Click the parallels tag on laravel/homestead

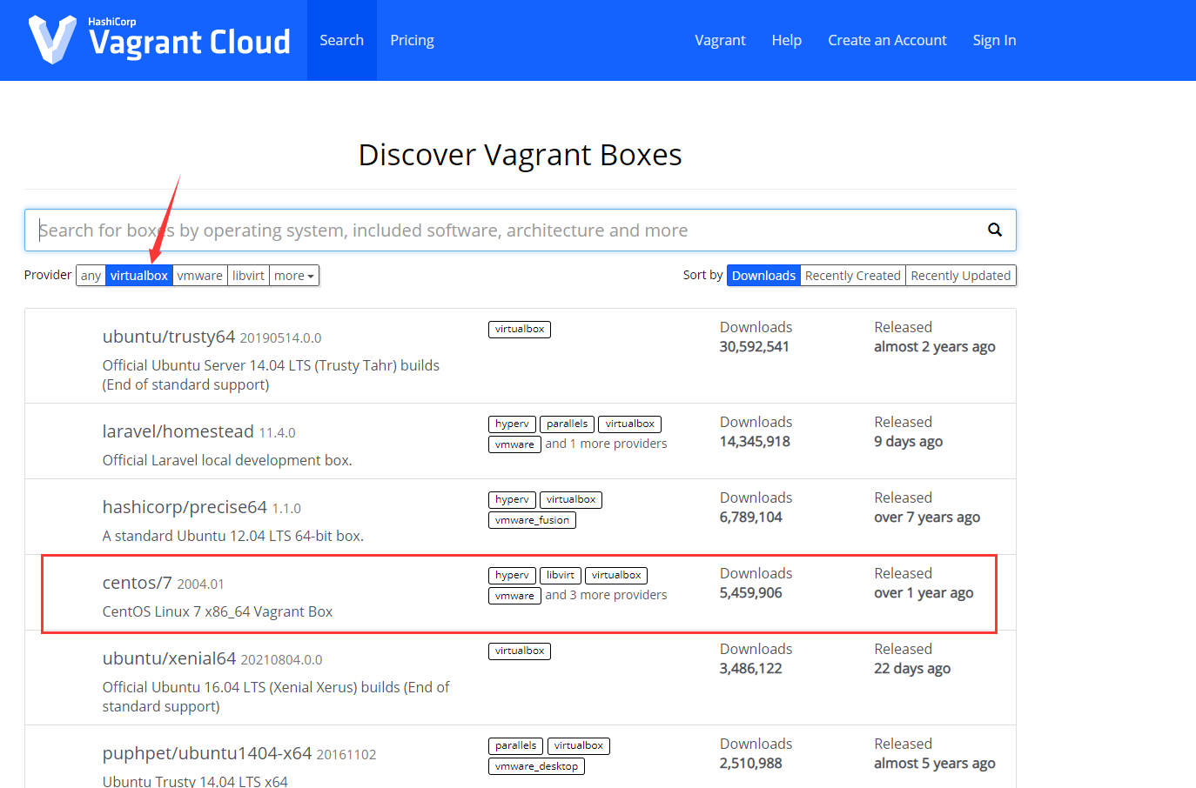567,424
